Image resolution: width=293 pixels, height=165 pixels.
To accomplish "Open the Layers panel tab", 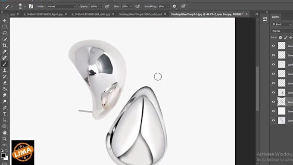I will (275, 17).
